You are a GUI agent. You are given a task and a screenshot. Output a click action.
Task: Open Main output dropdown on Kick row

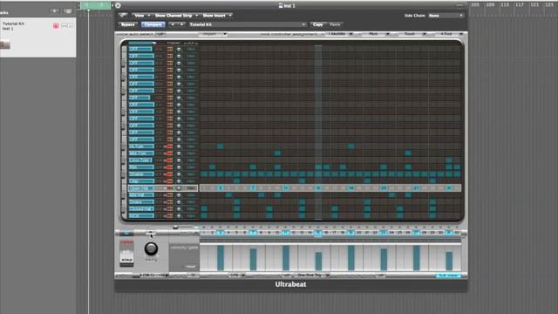pos(191,215)
